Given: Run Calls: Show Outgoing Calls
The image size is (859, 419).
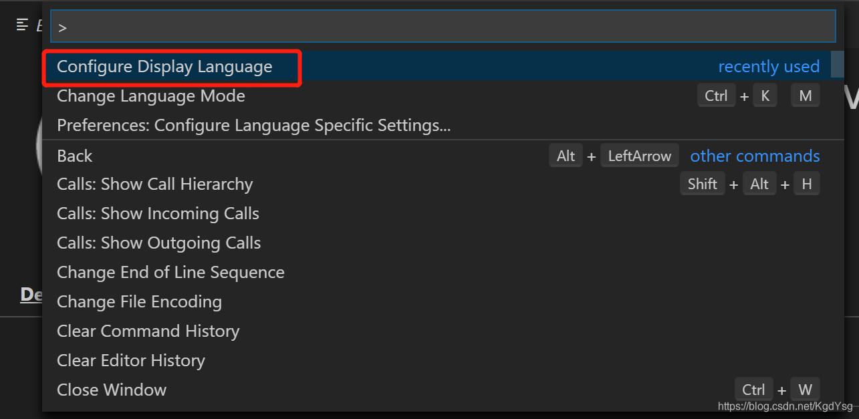Looking at the screenshot, I should click(159, 243).
